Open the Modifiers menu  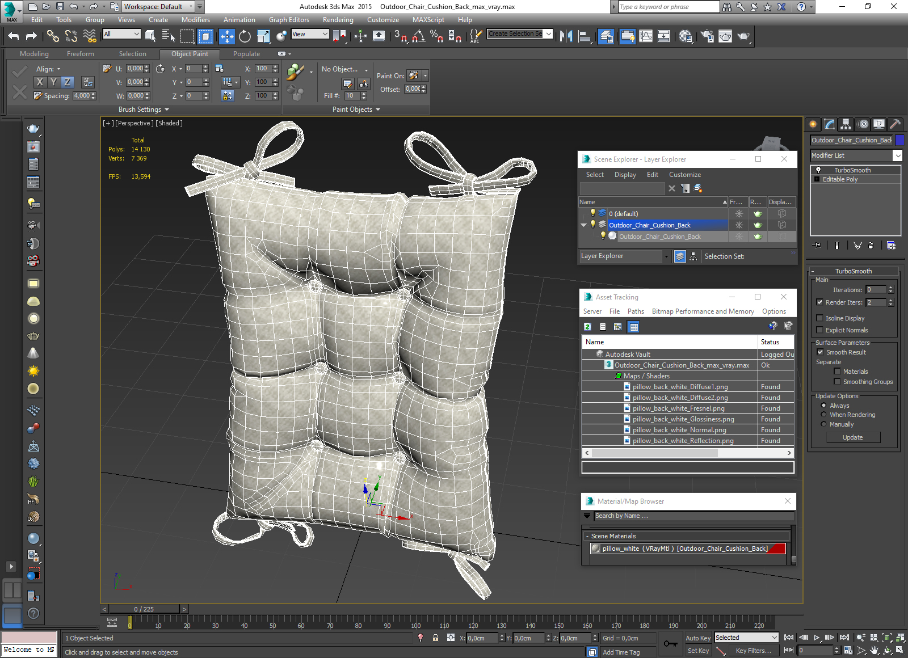point(196,20)
